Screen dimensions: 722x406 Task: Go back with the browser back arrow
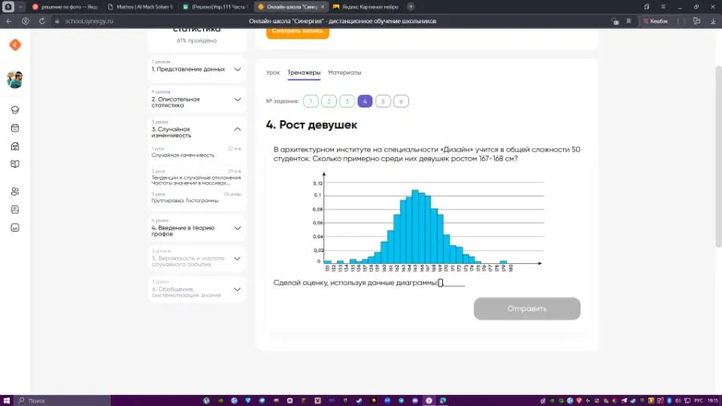point(9,21)
